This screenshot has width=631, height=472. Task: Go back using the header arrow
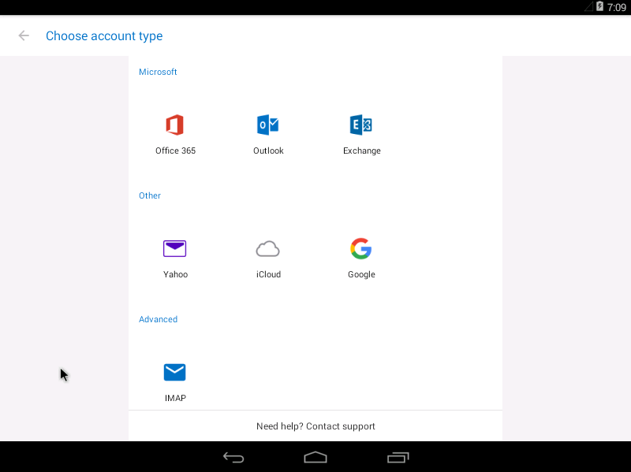(x=24, y=35)
